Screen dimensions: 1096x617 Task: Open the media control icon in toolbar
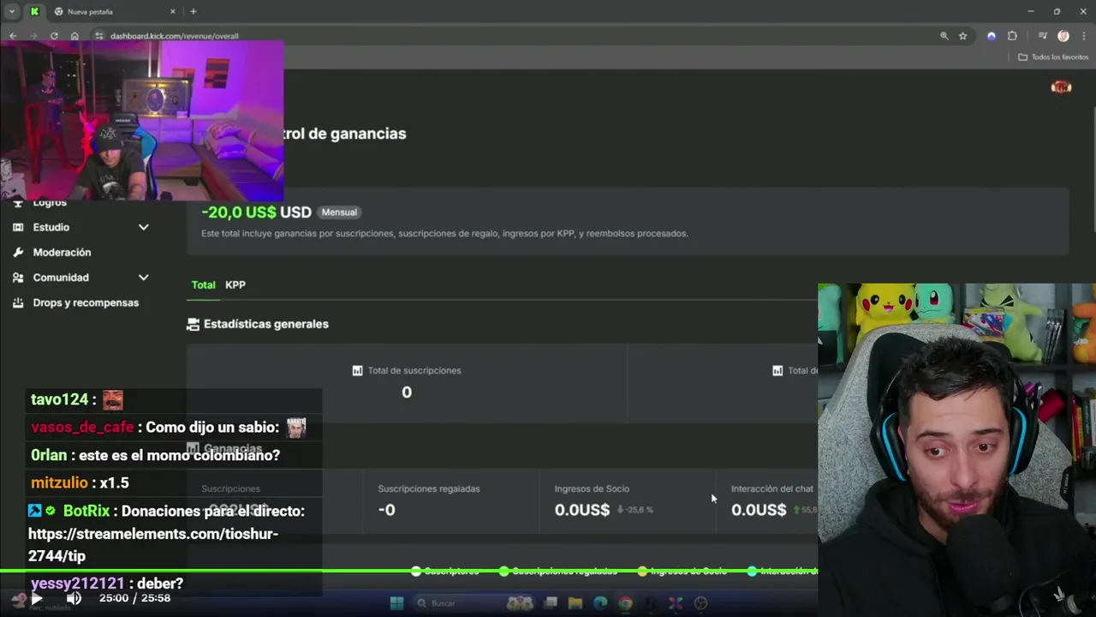point(1042,36)
